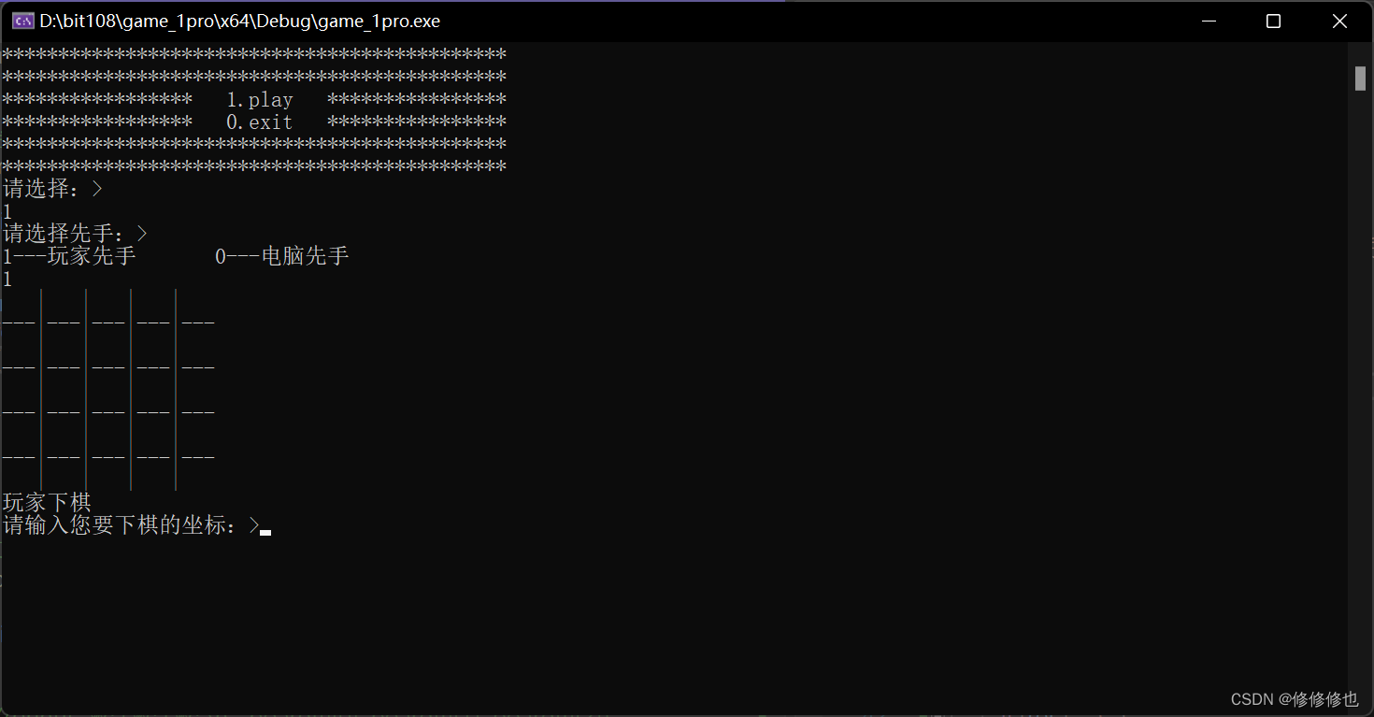Click the "0.exit" menu text
Screen dimensions: 1374x717
[260, 122]
